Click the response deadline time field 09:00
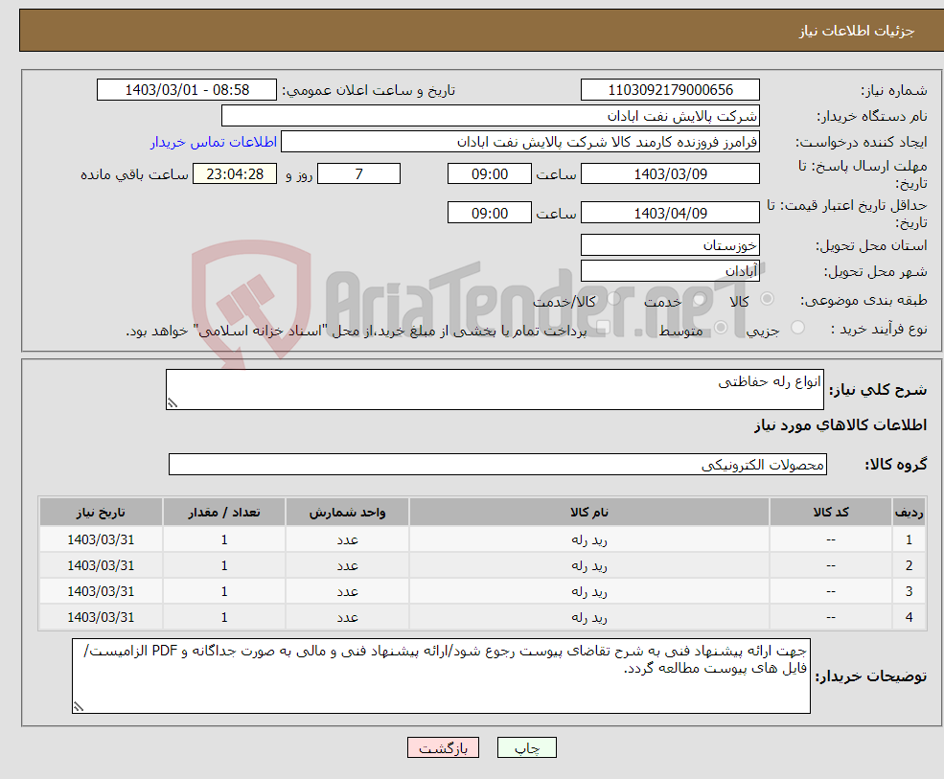Image resolution: width=944 pixels, height=779 pixels. click(490, 174)
